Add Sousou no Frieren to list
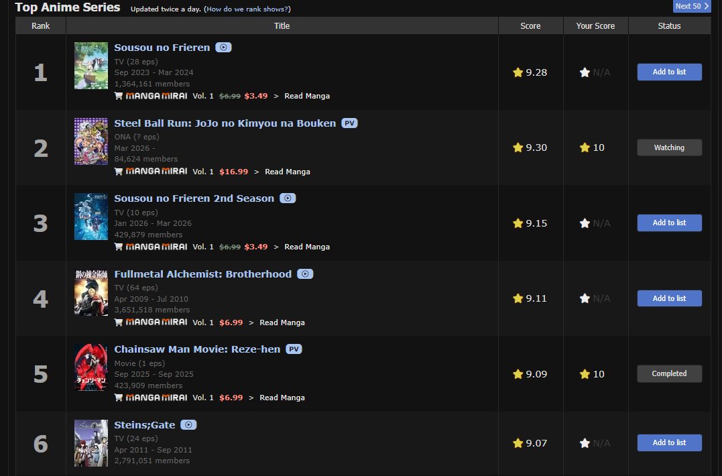 (x=669, y=72)
